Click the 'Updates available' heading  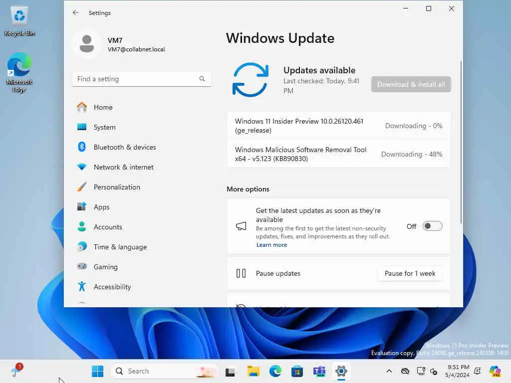coord(319,70)
